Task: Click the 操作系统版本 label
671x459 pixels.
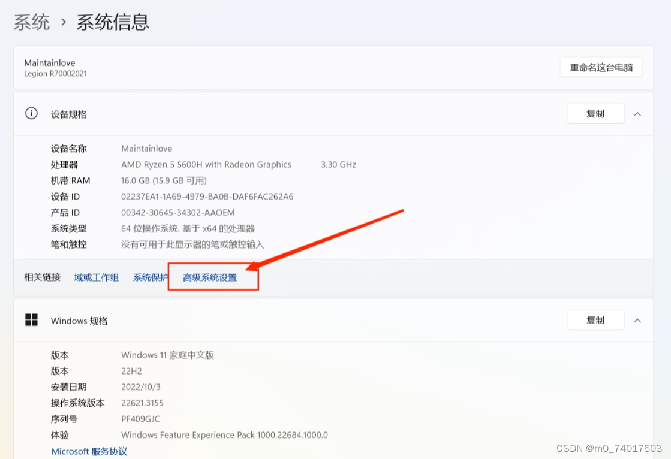Action: click(77, 403)
